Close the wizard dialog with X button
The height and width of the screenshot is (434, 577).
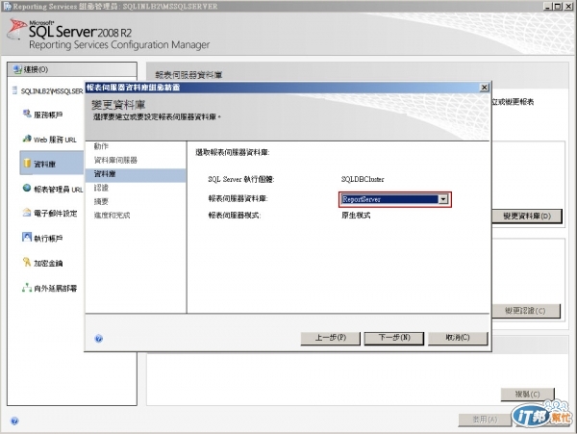point(485,88)
